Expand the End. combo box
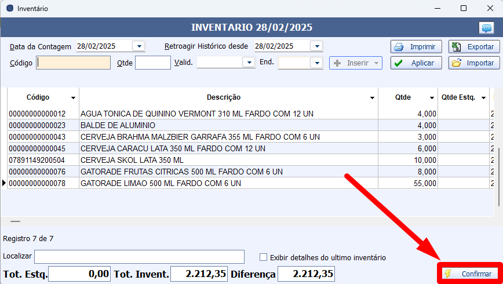This screenshot has width=503, height=284. click(316, 63)
